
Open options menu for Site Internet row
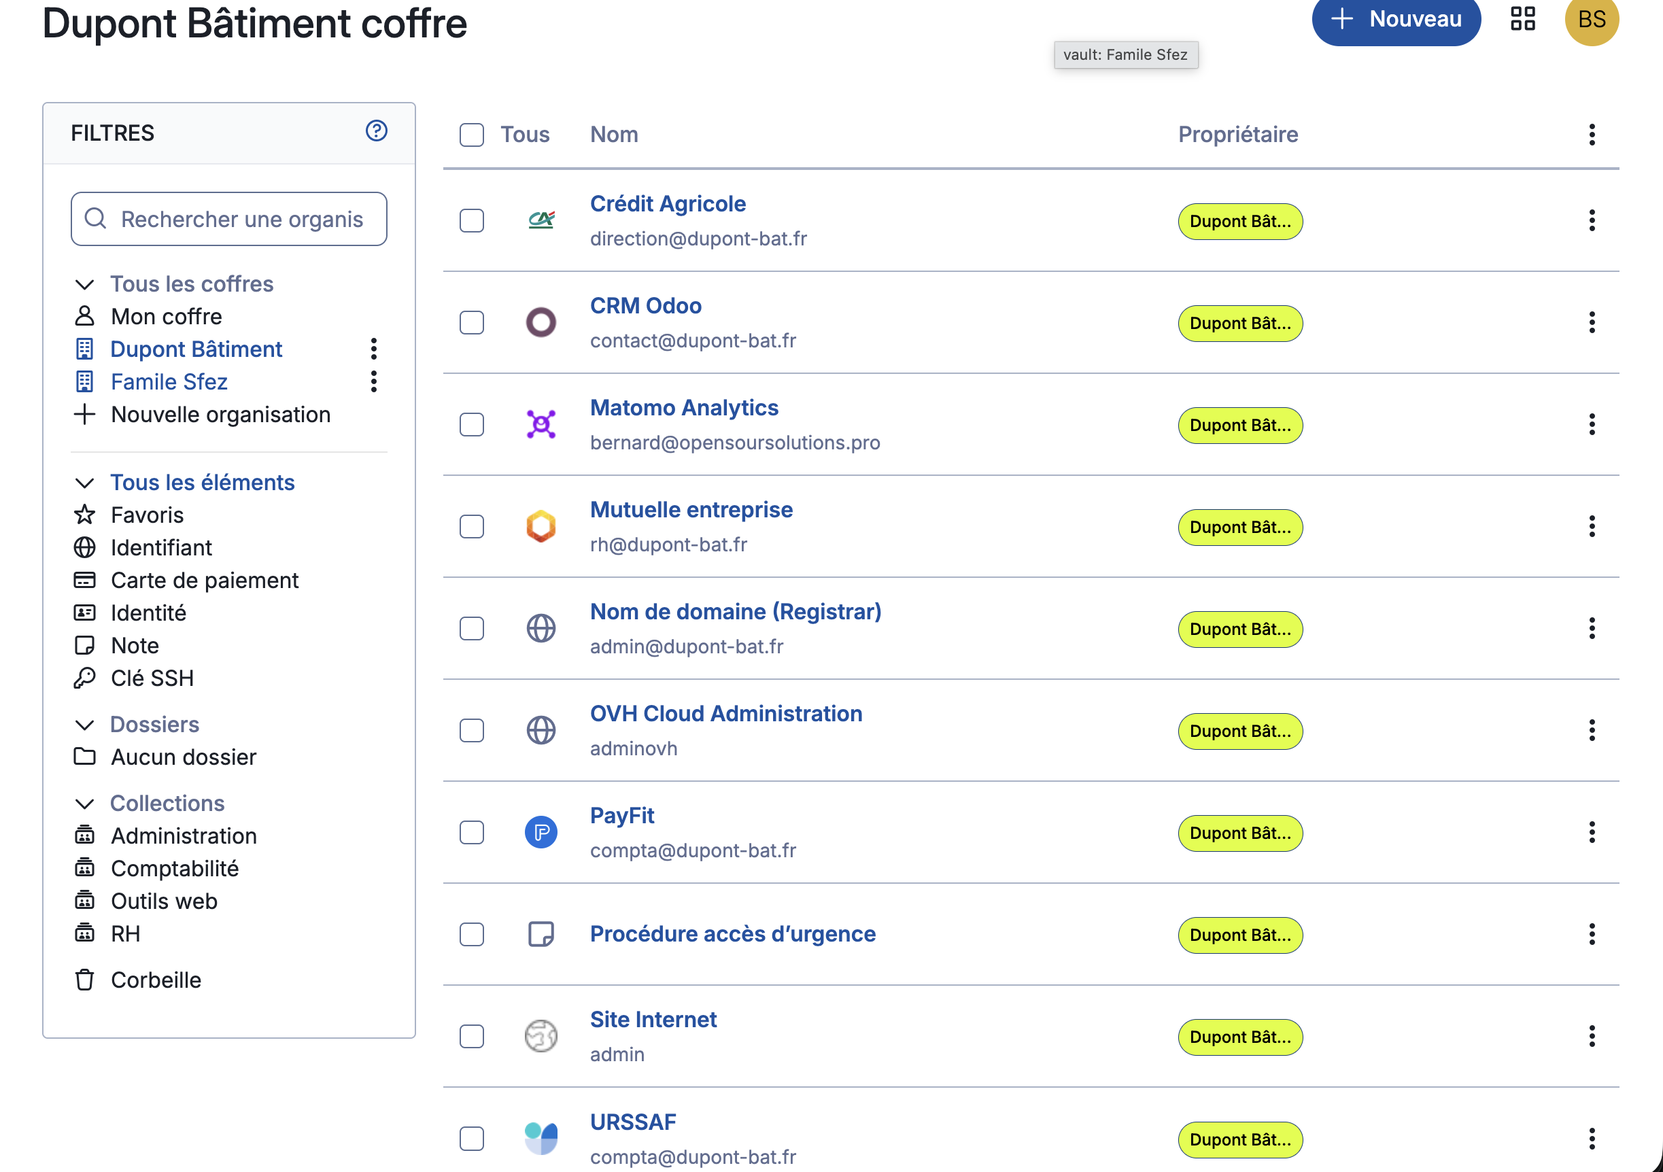tap(1592, 1037)
